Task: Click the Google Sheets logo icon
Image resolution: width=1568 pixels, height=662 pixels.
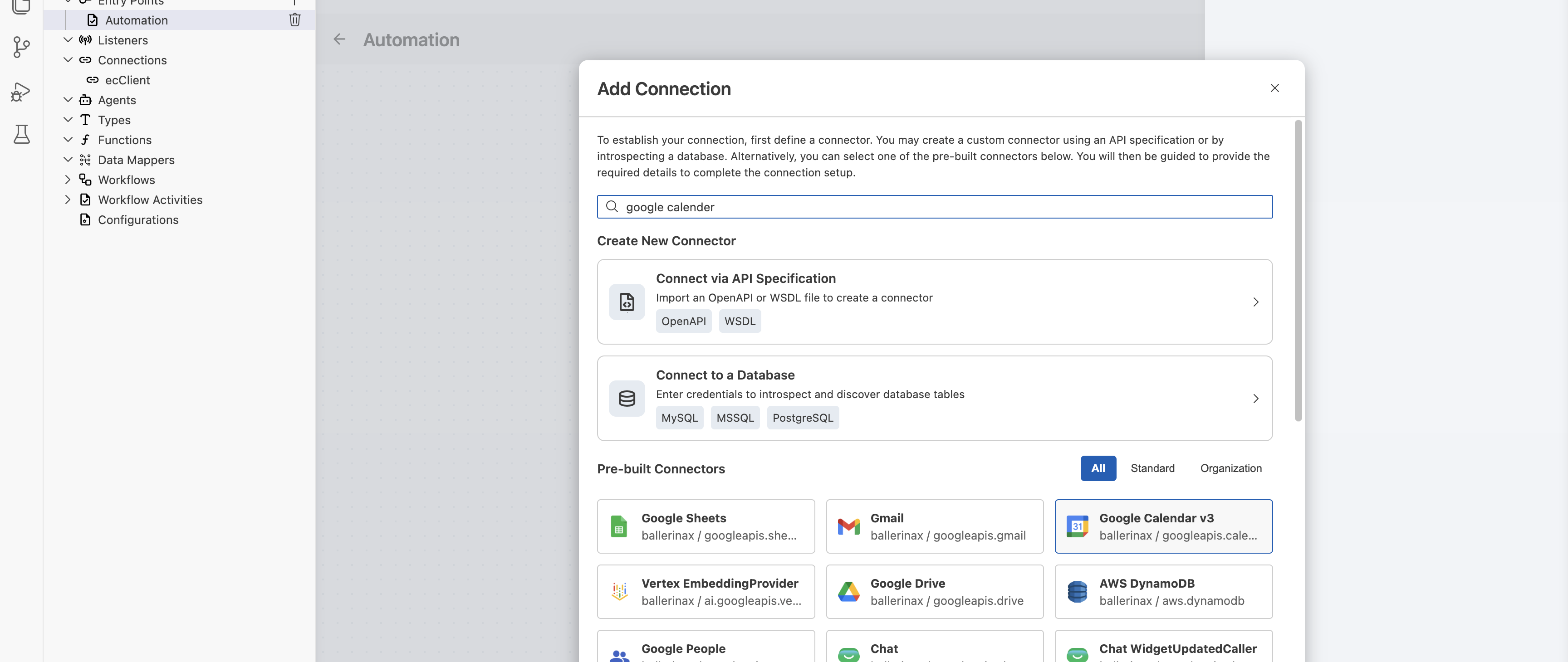Action: (618, 526)
